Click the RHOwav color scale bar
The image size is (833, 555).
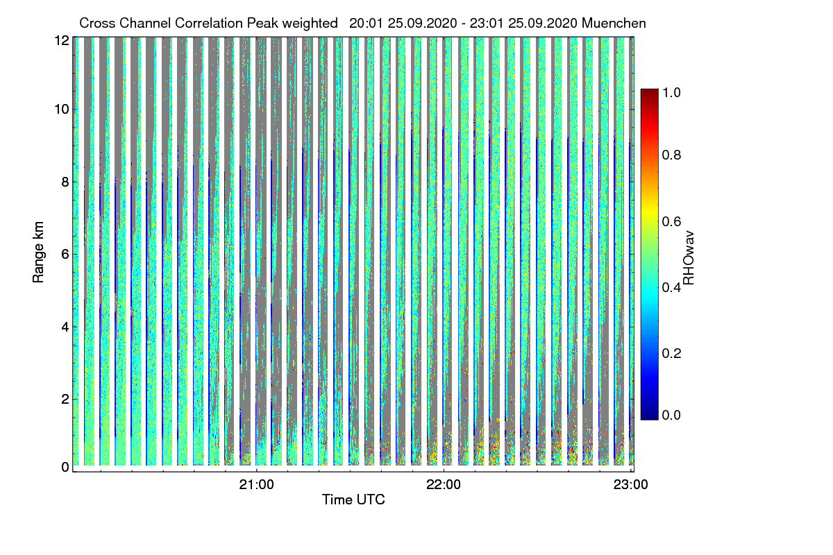[x=648, y=254]
